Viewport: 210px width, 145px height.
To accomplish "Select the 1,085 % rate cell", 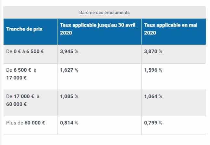I will click(x=69, y=96).
